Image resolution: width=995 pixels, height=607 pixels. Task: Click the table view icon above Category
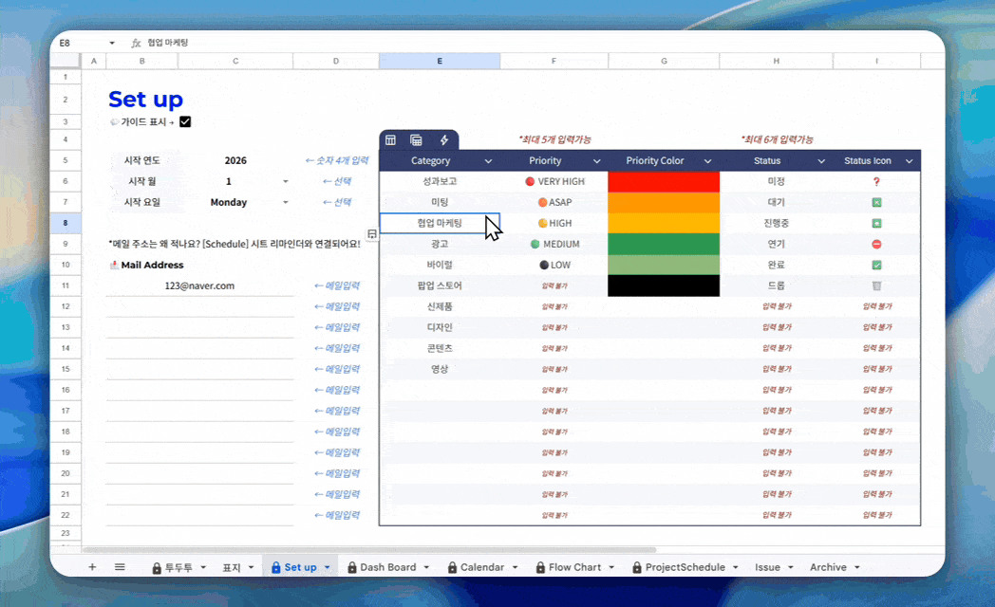390,140
